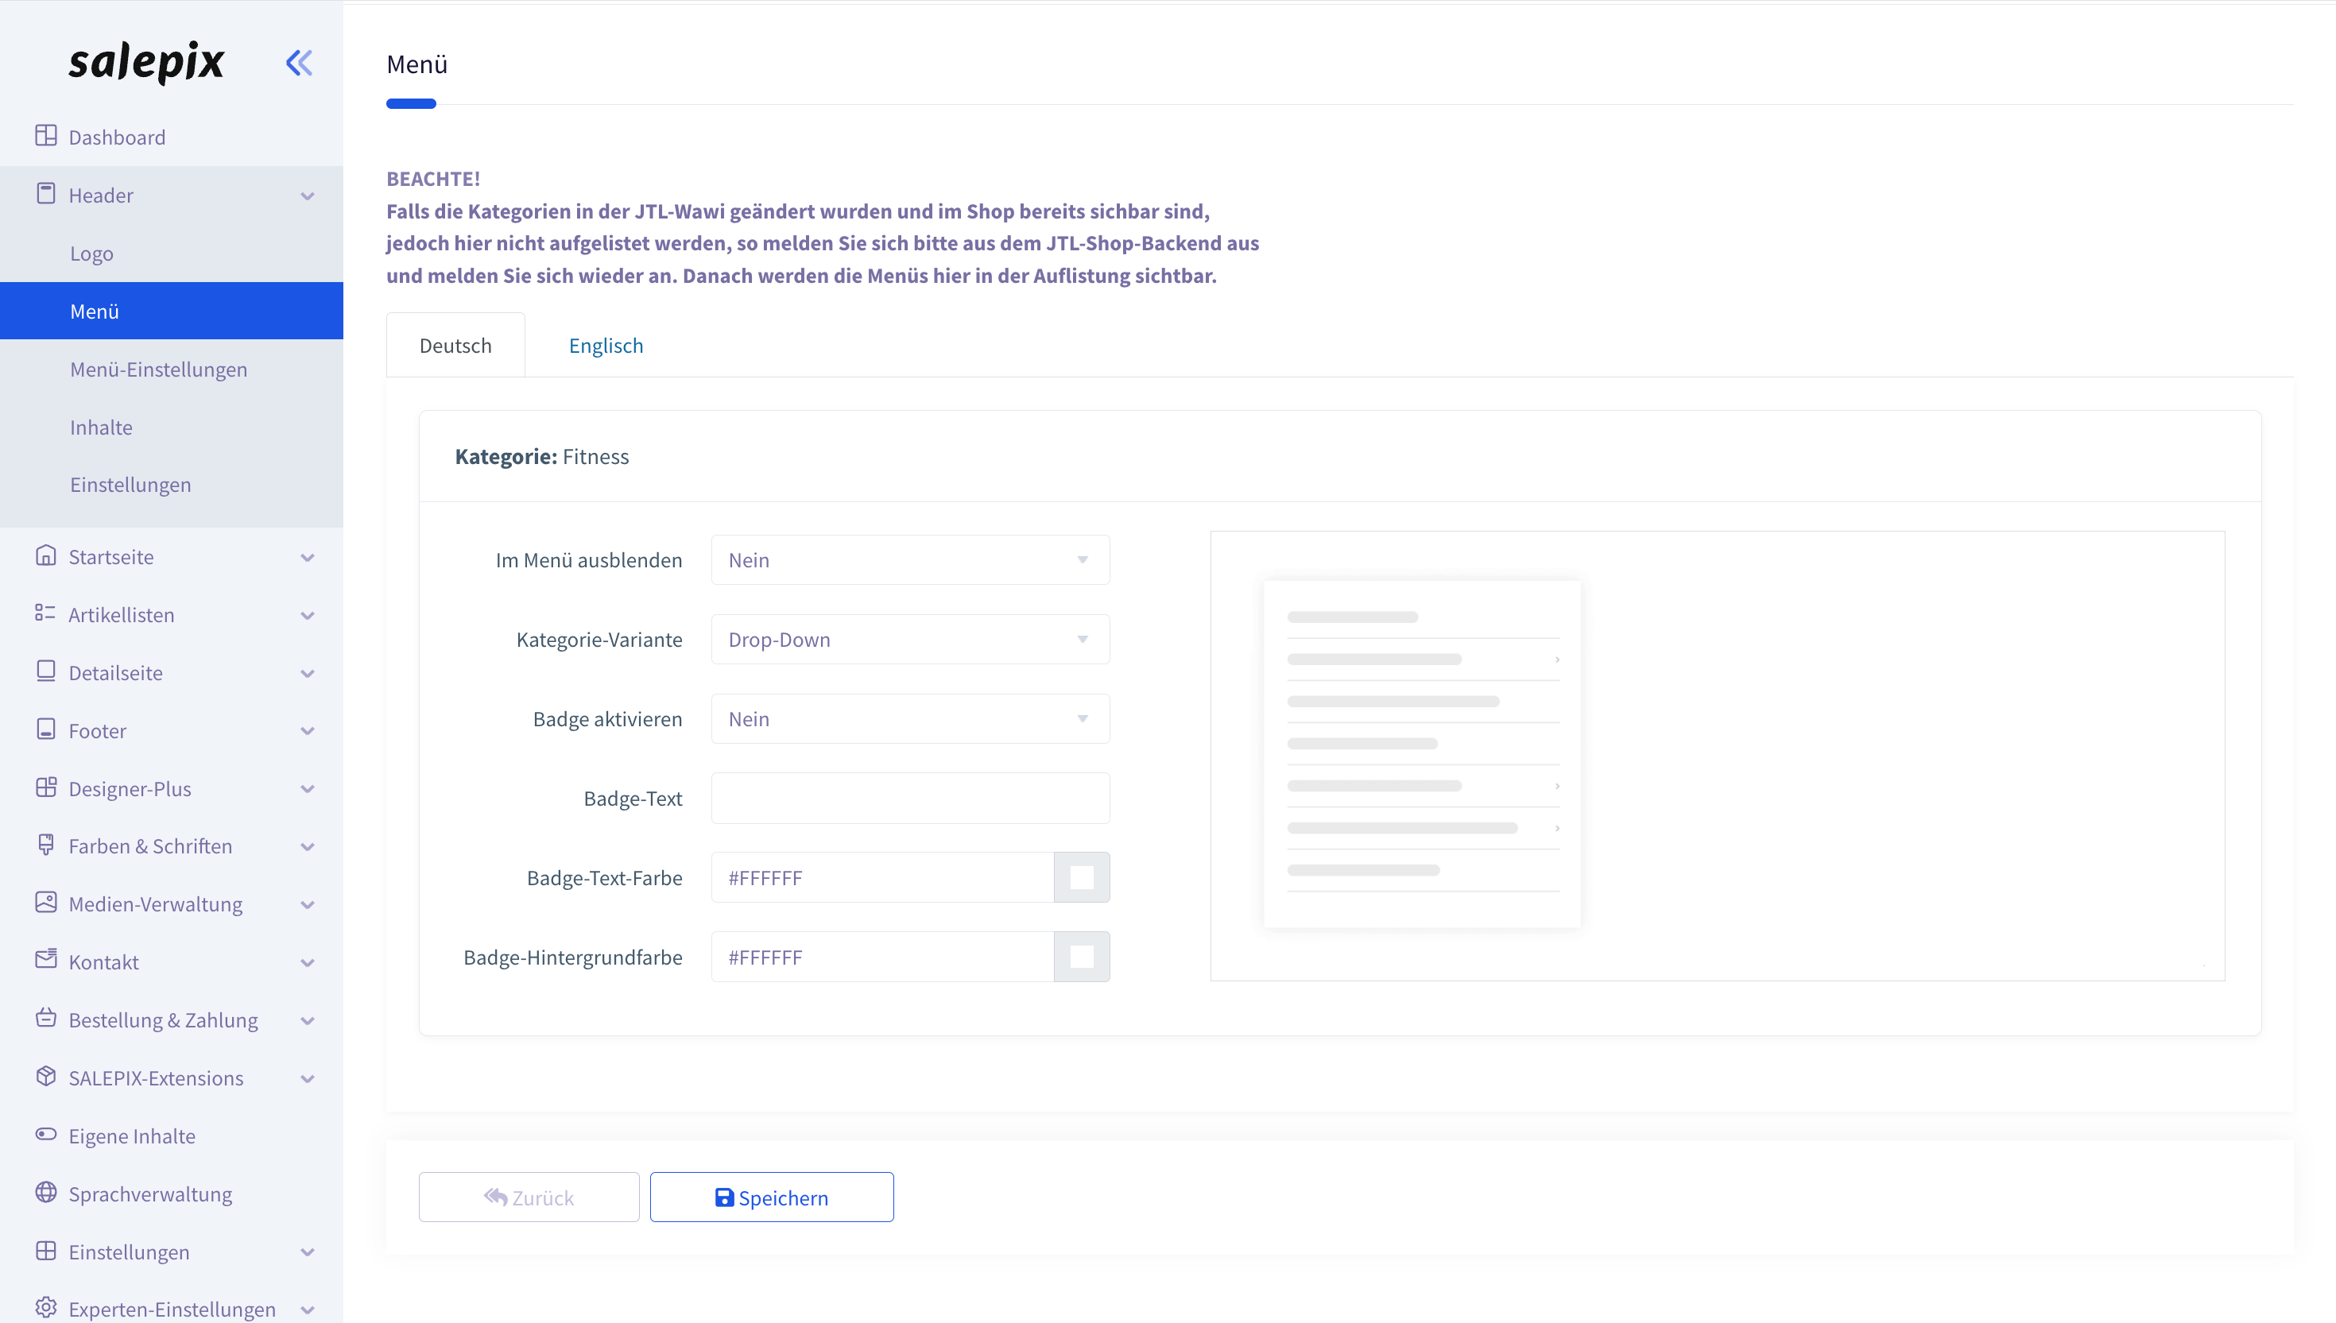Viewport: 2336px width, 1323px height.
Task: Expand the Startseite section chevron
Action: pyautogui.click(x=308, y=558)
